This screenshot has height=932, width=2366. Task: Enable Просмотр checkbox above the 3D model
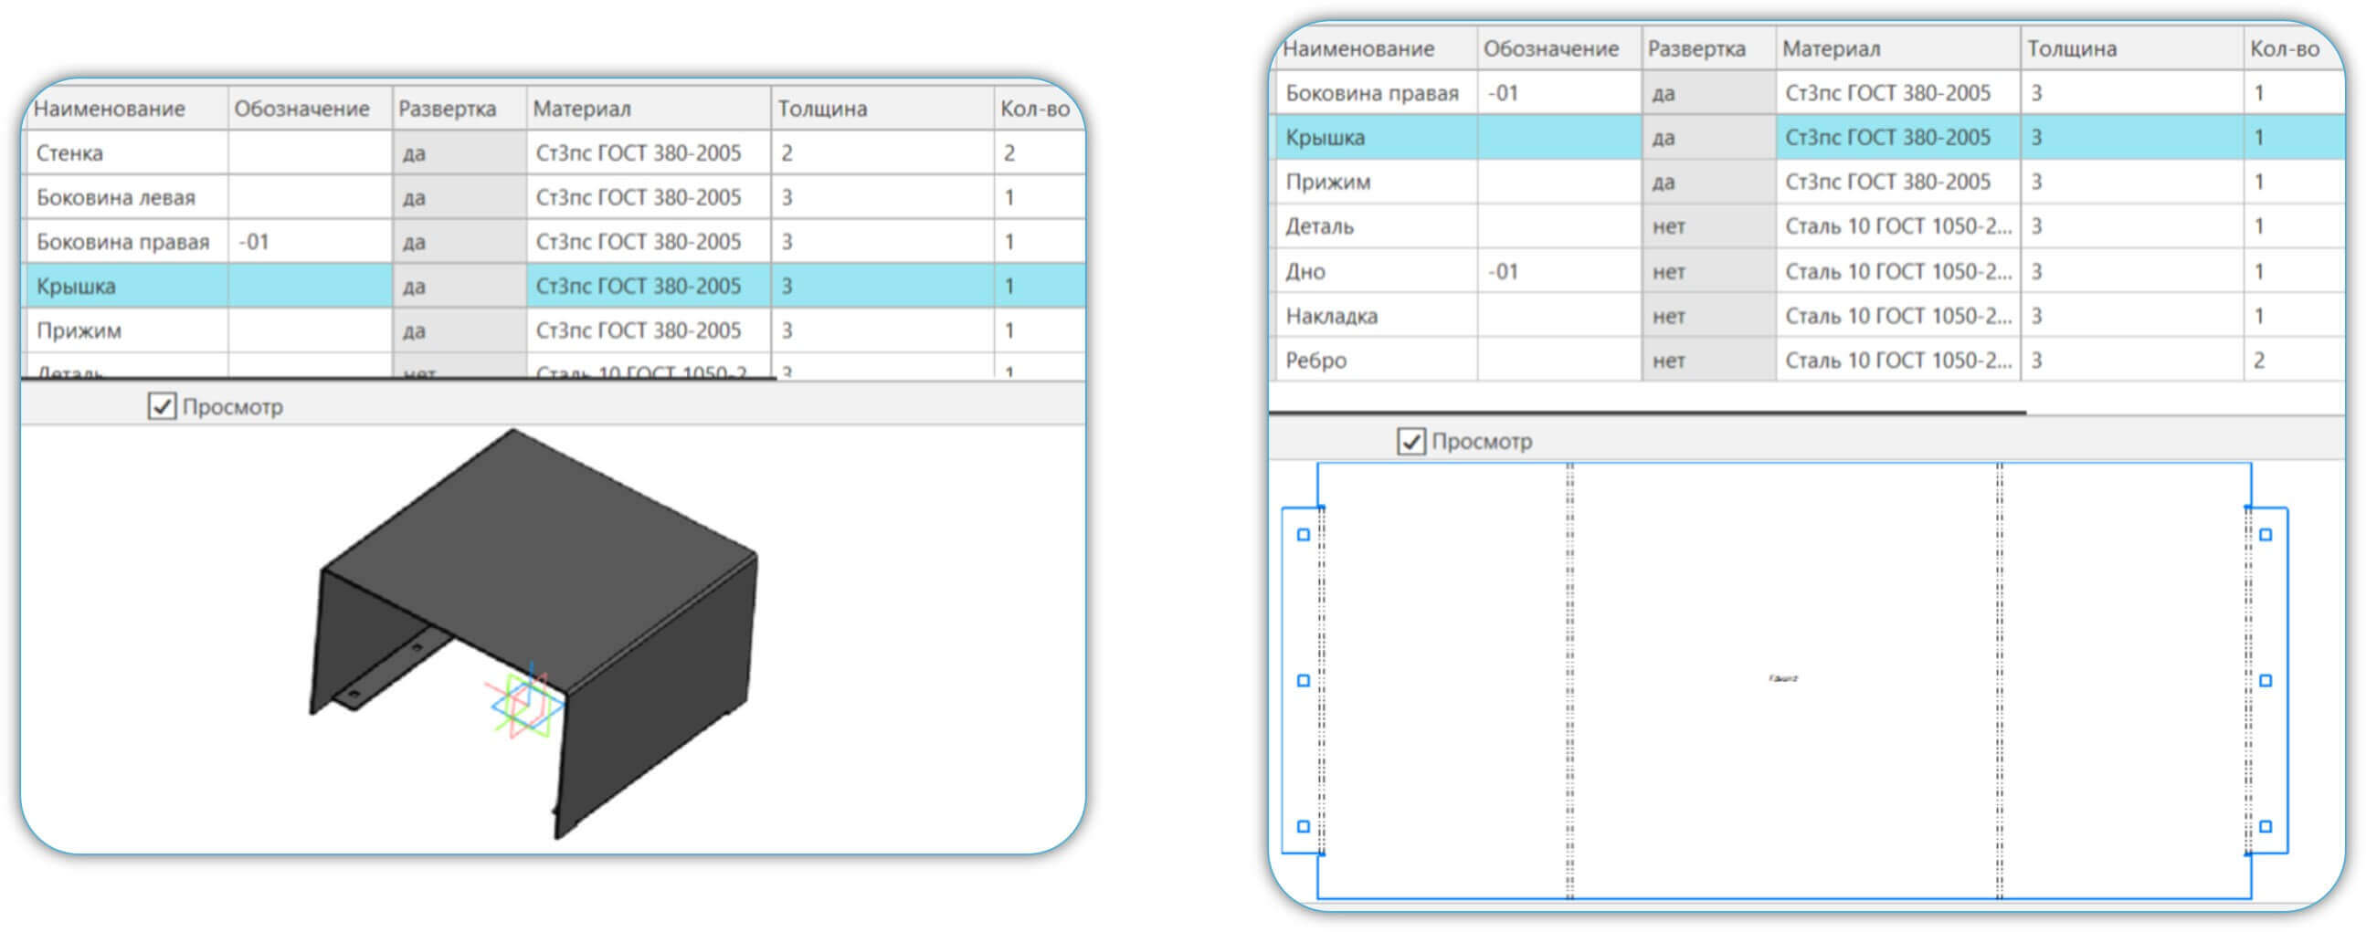pyautogui.click(x=163, y=407)
